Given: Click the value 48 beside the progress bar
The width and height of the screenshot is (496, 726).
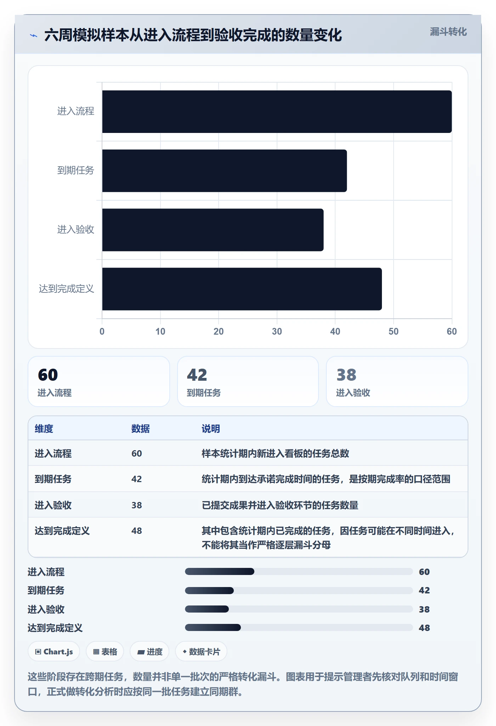Looking at the screenshot, I should point(424,628).
